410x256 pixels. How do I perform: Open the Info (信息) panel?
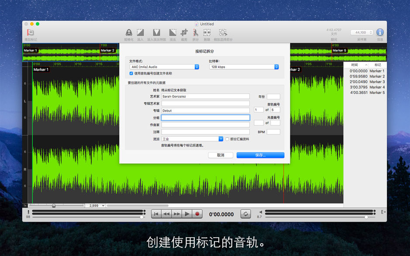click(x=379, y=33)
